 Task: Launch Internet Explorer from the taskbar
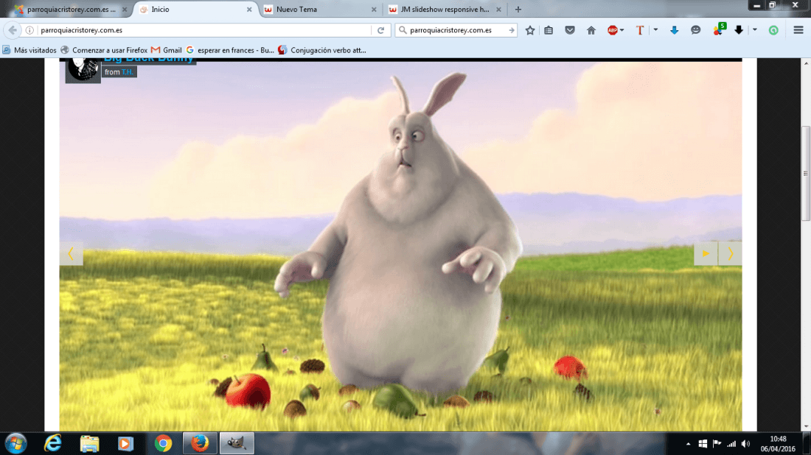coord(53,443)
